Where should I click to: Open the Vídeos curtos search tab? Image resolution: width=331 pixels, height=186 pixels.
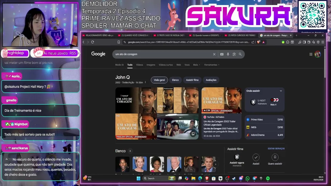[166, 65]
